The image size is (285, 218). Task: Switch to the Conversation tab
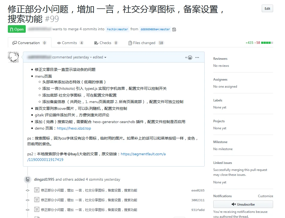point(30,43)
